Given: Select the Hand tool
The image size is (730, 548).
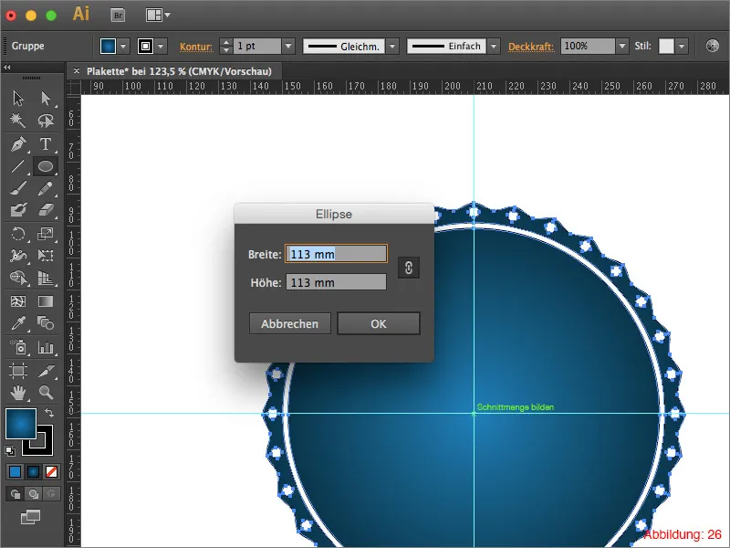Looking at the screenshot, I should (x=18, y=393).
